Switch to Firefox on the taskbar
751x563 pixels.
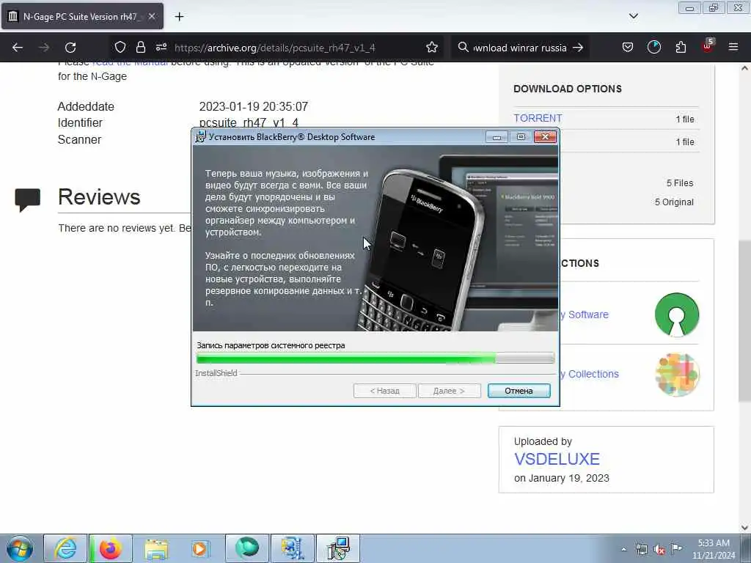click(x=110, y=548)
